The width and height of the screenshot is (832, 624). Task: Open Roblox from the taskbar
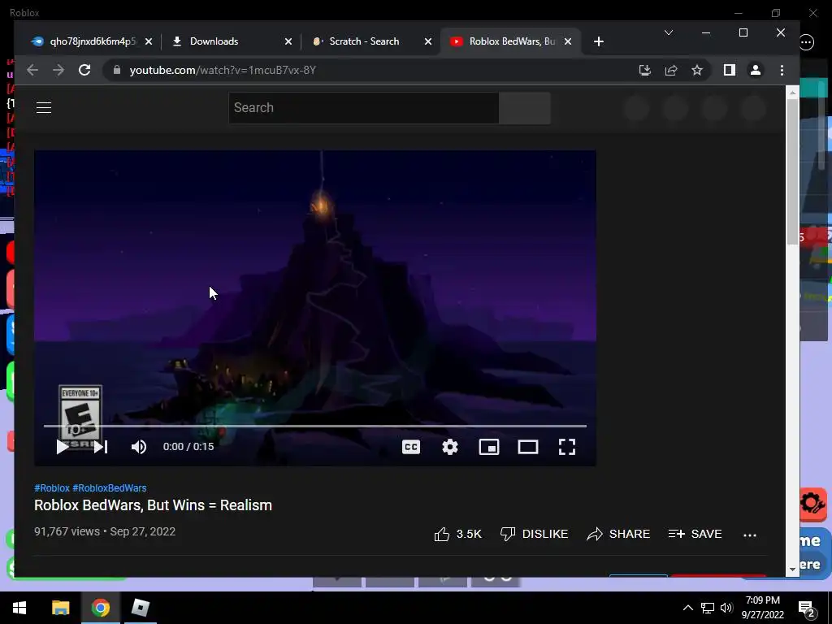tap(140, 608)
